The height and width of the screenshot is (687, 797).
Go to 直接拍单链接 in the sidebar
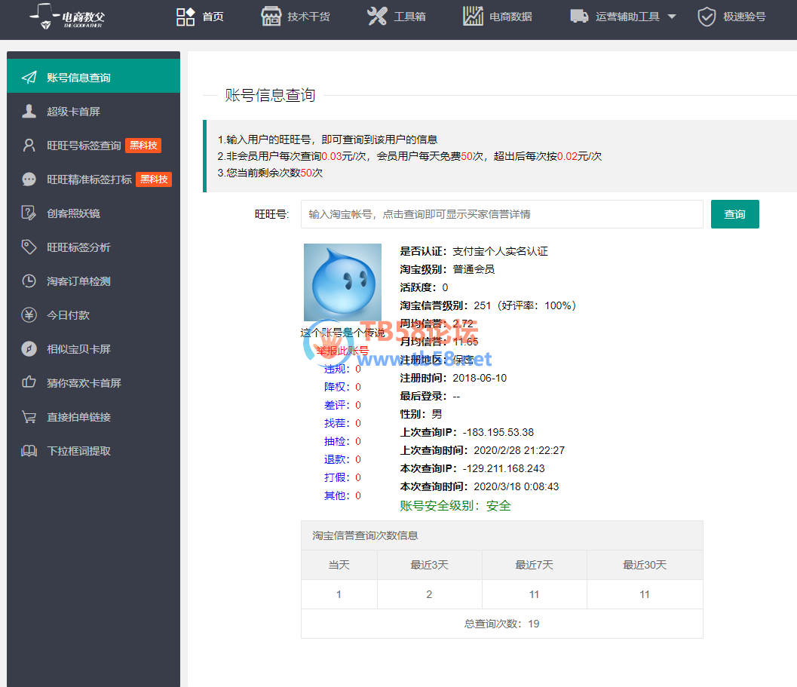pos(93,417)
